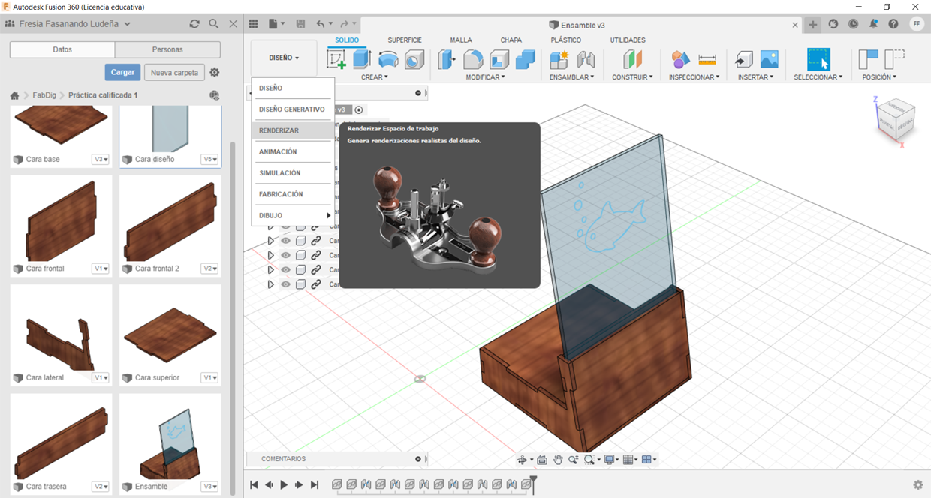Select the Press Pull tool
Image resolution: width=931 pixels, height=498 pixels.
[447, 59]
